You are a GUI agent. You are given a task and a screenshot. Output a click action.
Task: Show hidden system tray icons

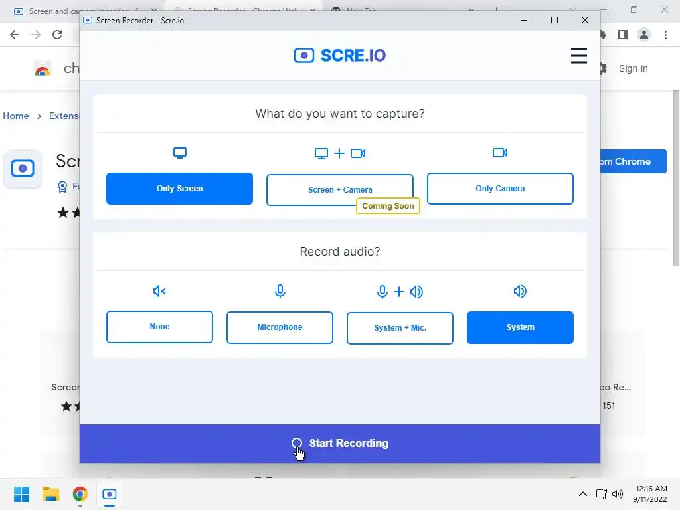[x=583, y=494]
